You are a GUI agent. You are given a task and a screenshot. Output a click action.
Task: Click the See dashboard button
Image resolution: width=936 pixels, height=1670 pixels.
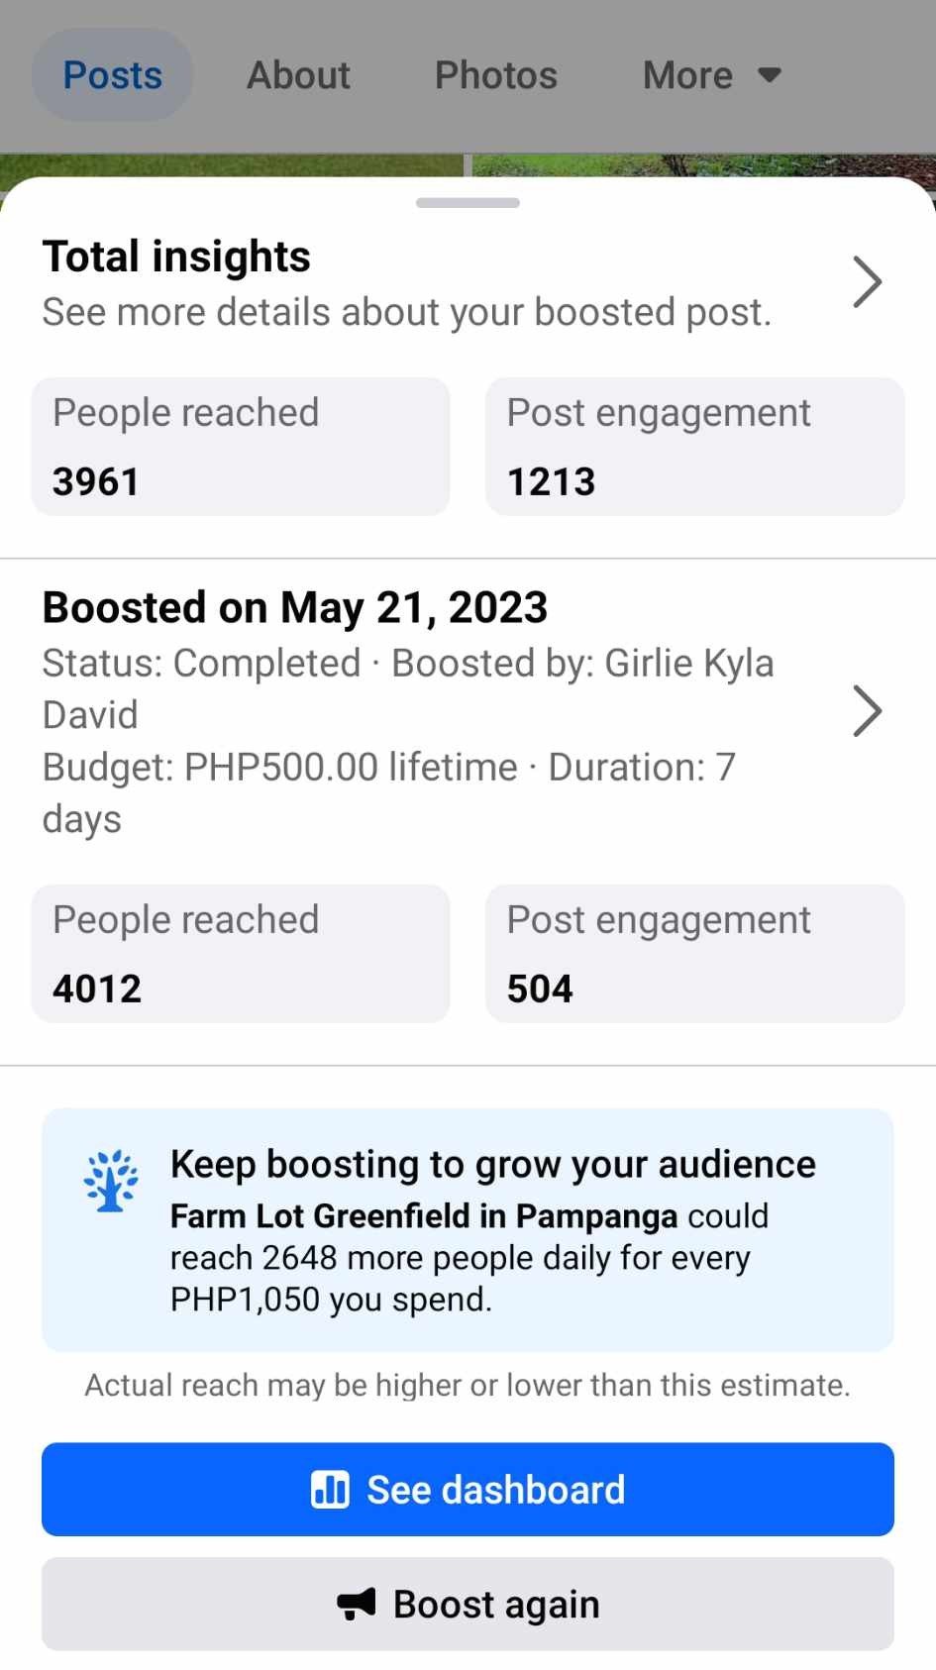tap(468, 1490)
